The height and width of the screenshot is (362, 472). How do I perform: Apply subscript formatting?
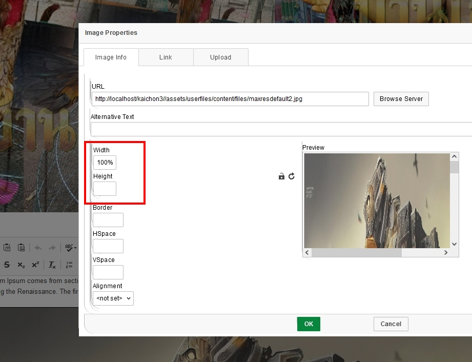[x=21, y=265]
